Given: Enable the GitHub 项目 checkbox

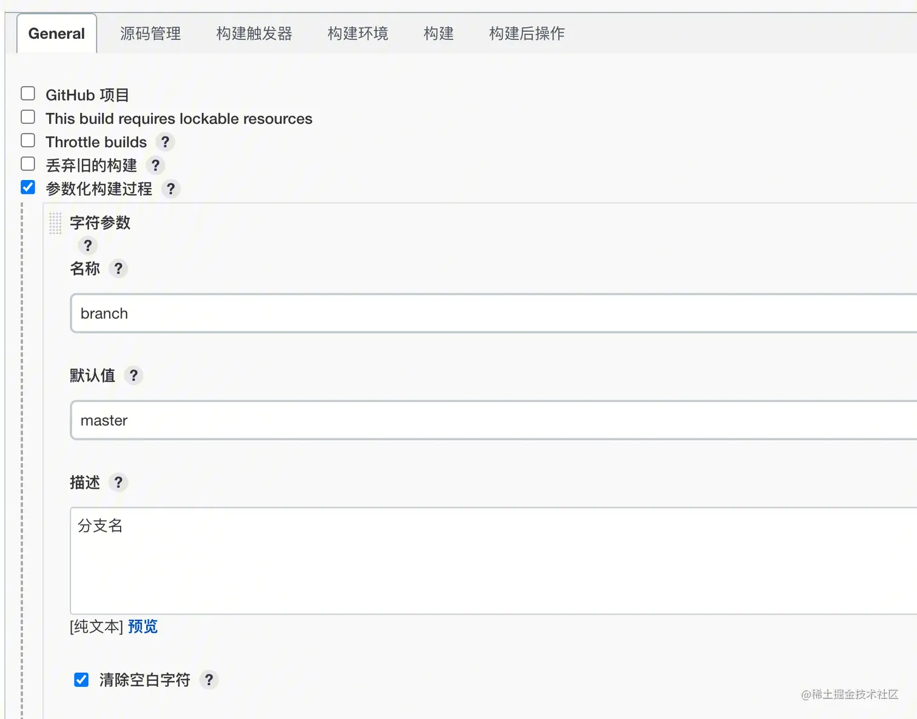Looking at the screenshot, I should [28, 93].
